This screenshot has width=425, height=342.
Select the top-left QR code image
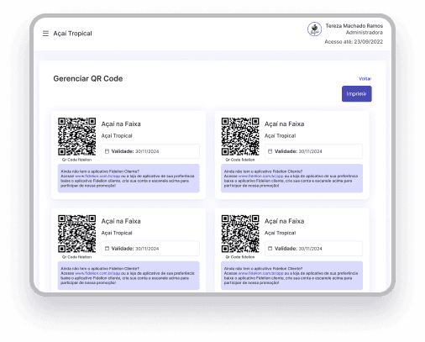(x=76, y=136)
